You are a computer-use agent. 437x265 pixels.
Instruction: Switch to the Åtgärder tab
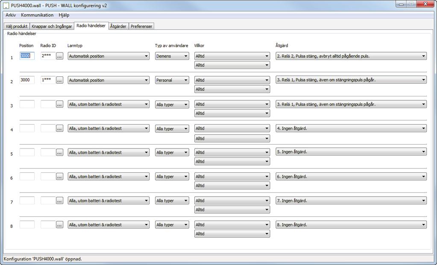coord(118,26)
